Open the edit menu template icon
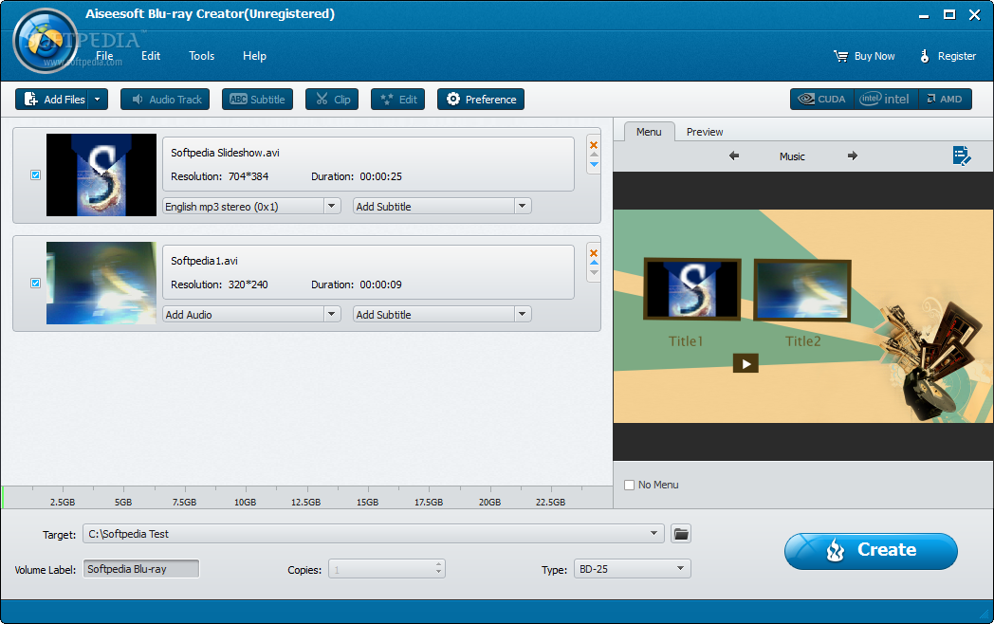Screen dimensions: 994x624 (962, 156)
